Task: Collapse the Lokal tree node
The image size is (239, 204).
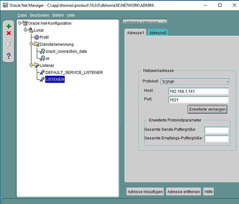Action: [26, 30]
